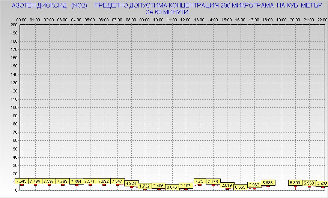The image size is (328, 198).
Task: Click the 07:00 hour marker
Action: [x=117, y=19]
